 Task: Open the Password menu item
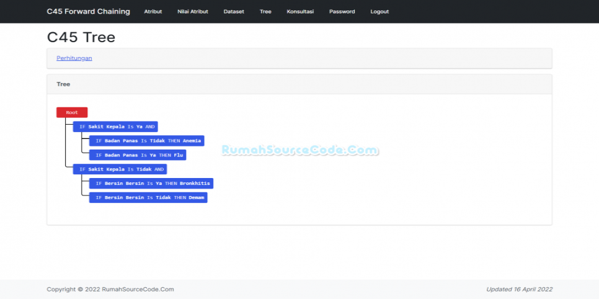point(342,12)
